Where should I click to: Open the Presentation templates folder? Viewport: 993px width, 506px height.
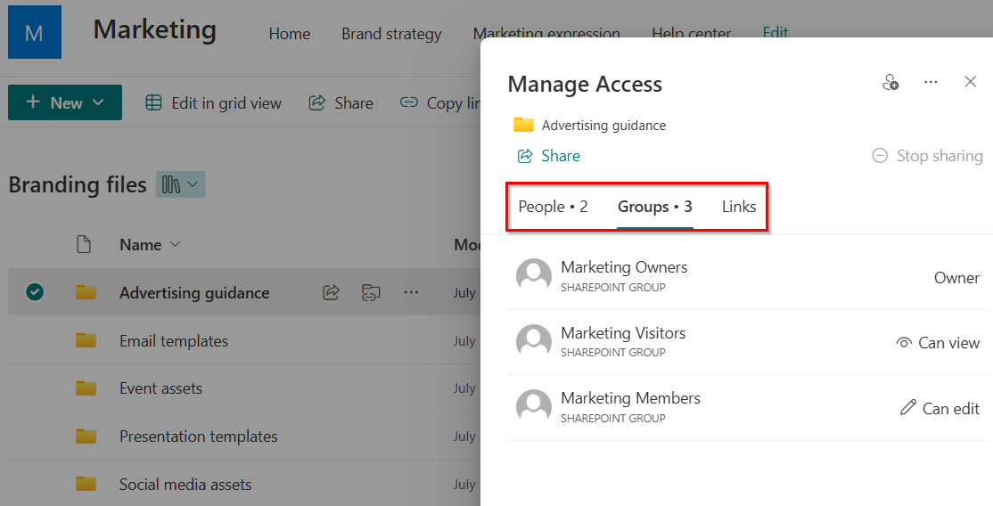pyautogui.click(x=198, y=437)
